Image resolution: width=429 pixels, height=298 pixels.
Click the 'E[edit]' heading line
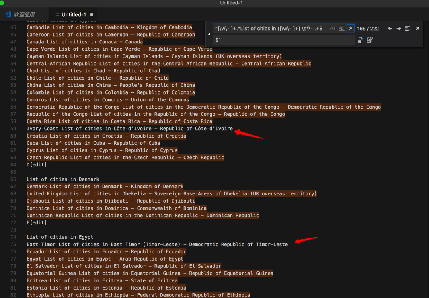coord(37,223)
